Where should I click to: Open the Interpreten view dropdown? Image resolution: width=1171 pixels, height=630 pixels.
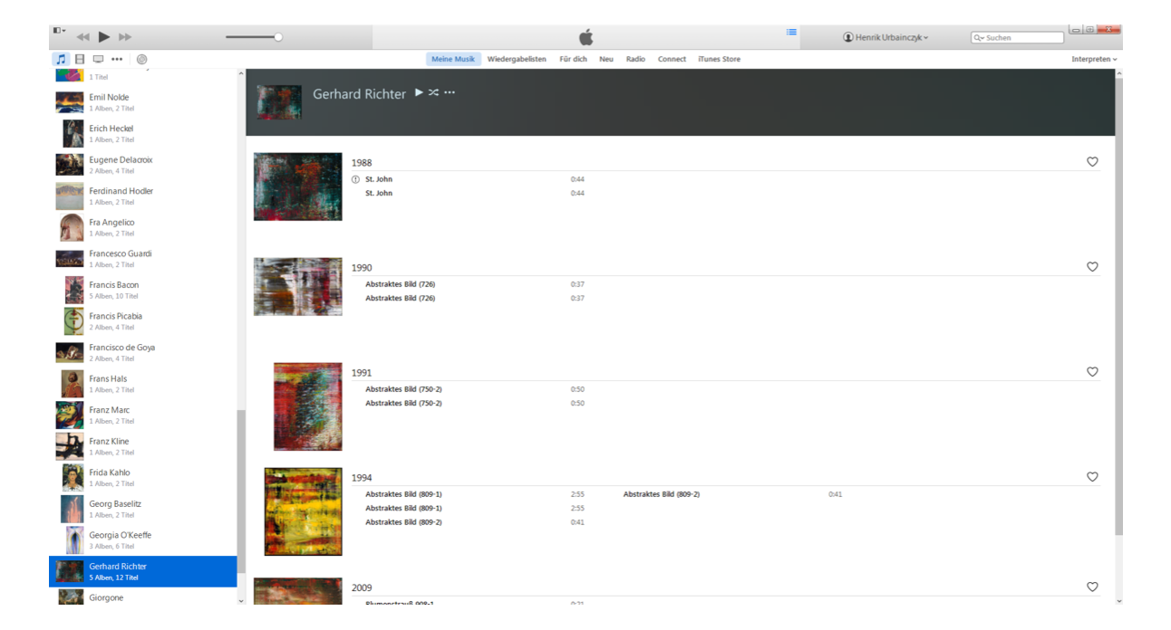(1094, 59)
